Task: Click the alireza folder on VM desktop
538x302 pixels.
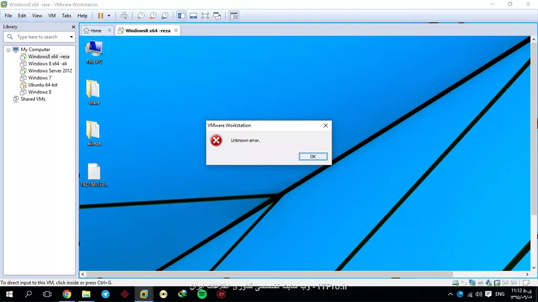Action: [94, 133]
